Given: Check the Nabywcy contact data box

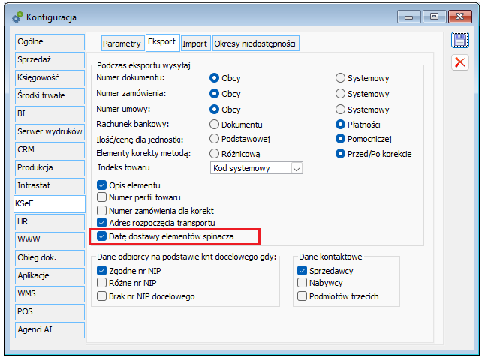Looking at the screenshot, I should point(302,283).
